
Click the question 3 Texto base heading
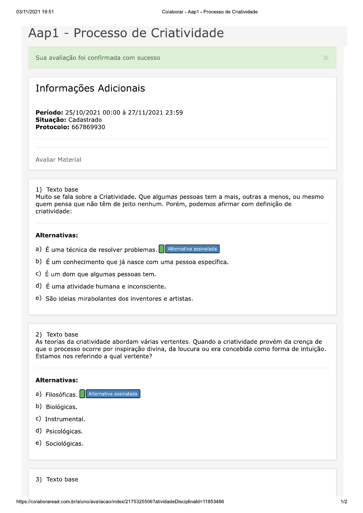[62, 479]
